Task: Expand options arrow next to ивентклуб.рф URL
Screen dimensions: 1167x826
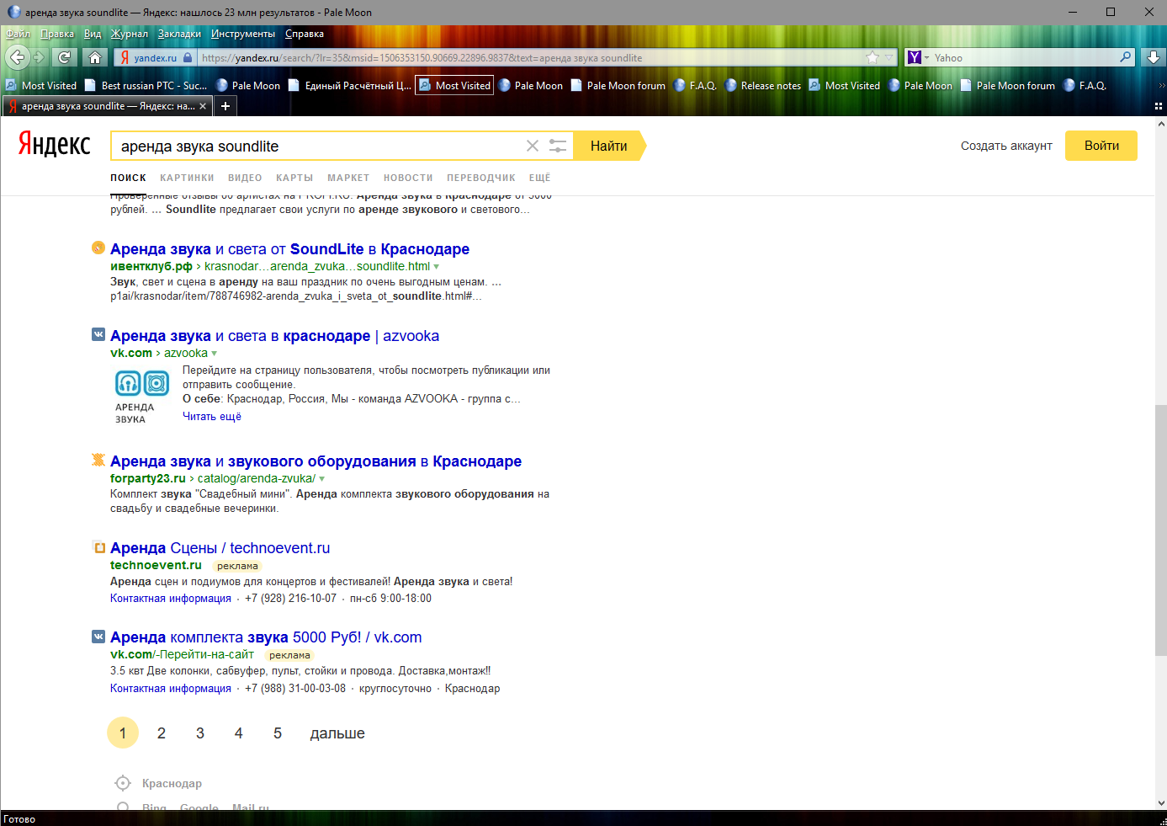Action: point(436,267)
